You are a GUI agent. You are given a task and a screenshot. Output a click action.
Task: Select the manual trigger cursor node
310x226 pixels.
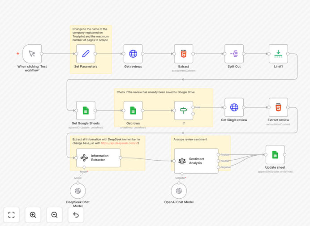click(32, 54)
